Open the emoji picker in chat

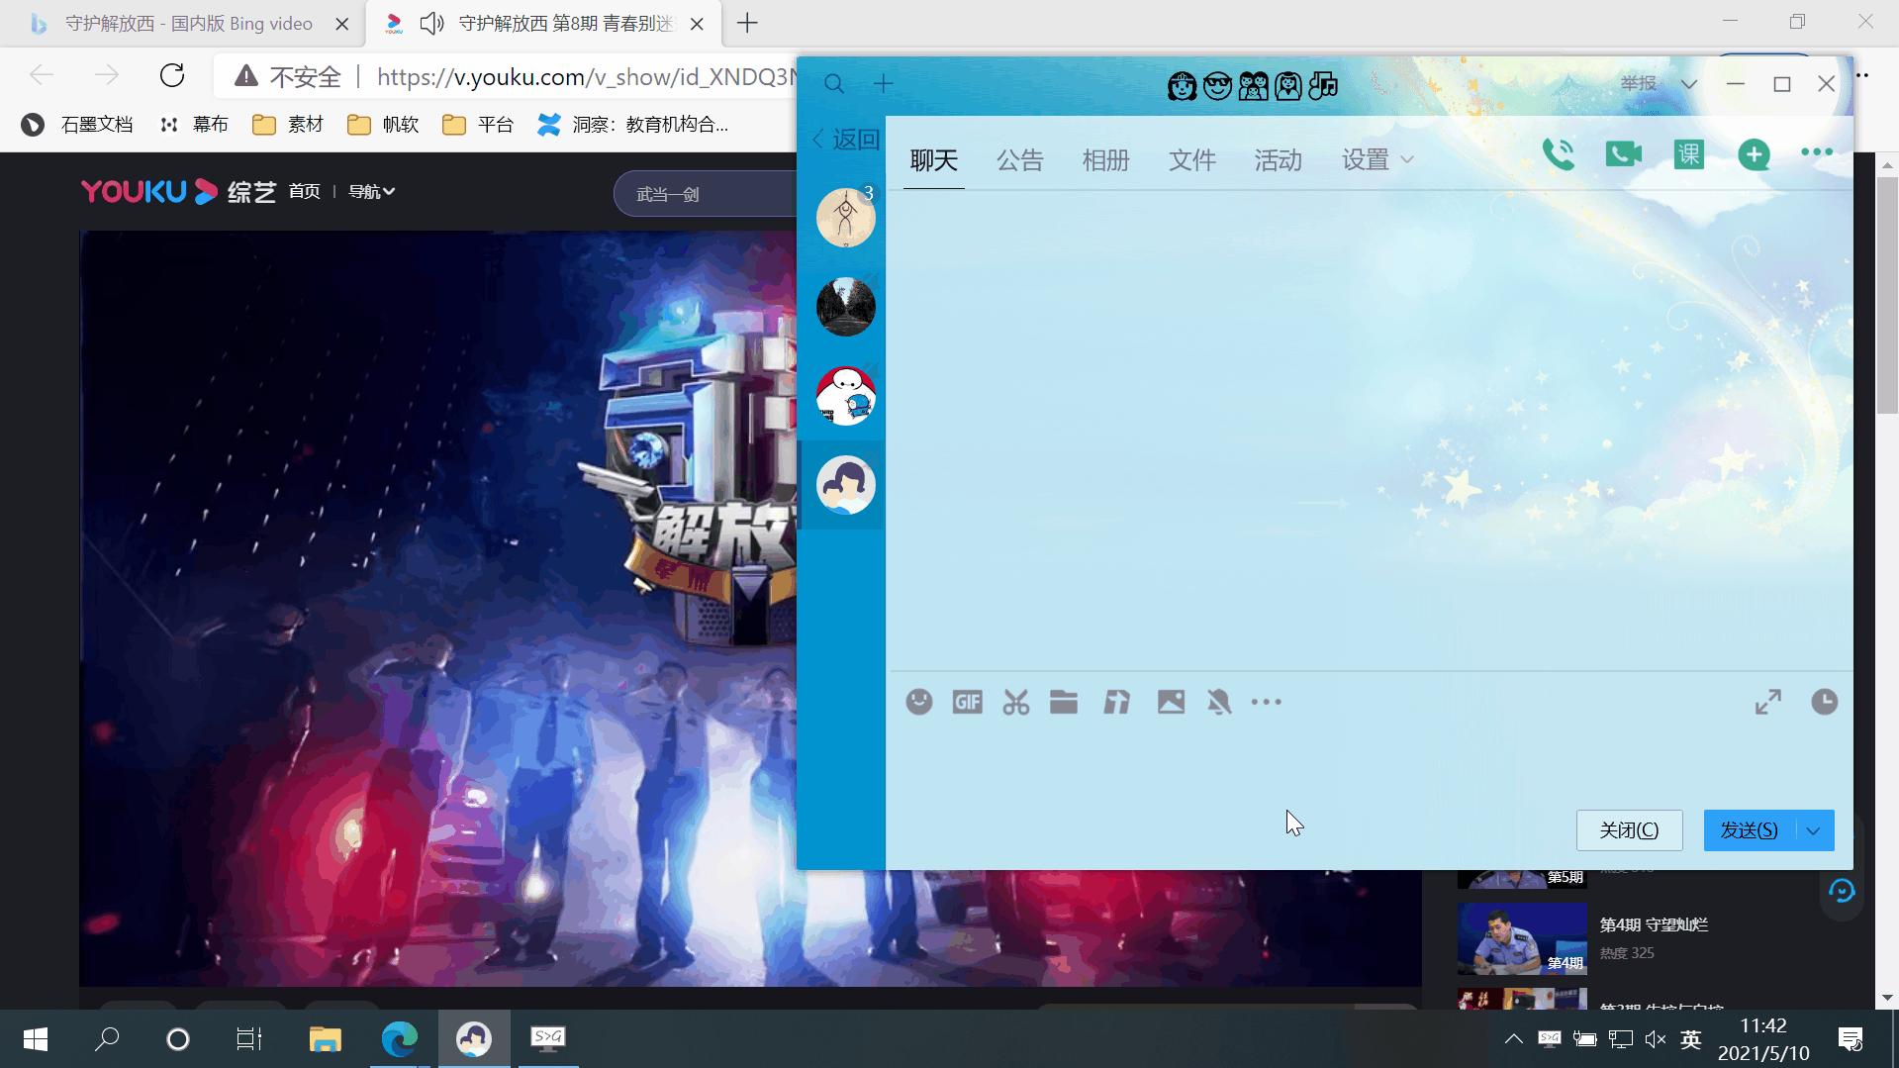(x=918, y=702)
